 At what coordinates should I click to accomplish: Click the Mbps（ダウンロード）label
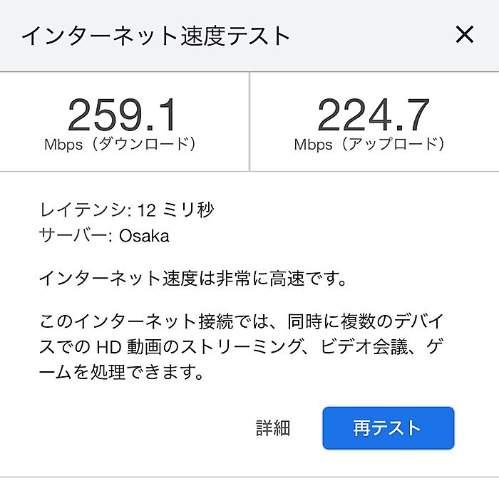tap(120, 144)
